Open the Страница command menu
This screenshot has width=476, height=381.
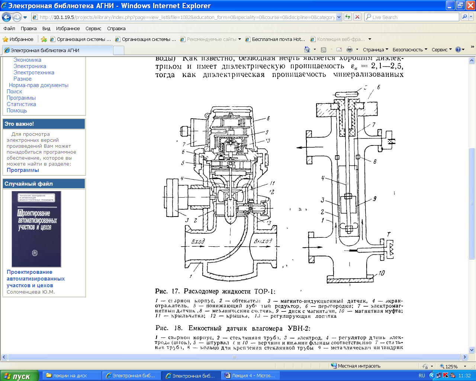tap(375, 49)
